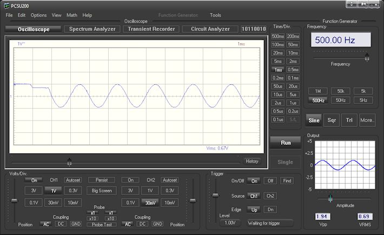Turn CH1 On

click(34, 180)
